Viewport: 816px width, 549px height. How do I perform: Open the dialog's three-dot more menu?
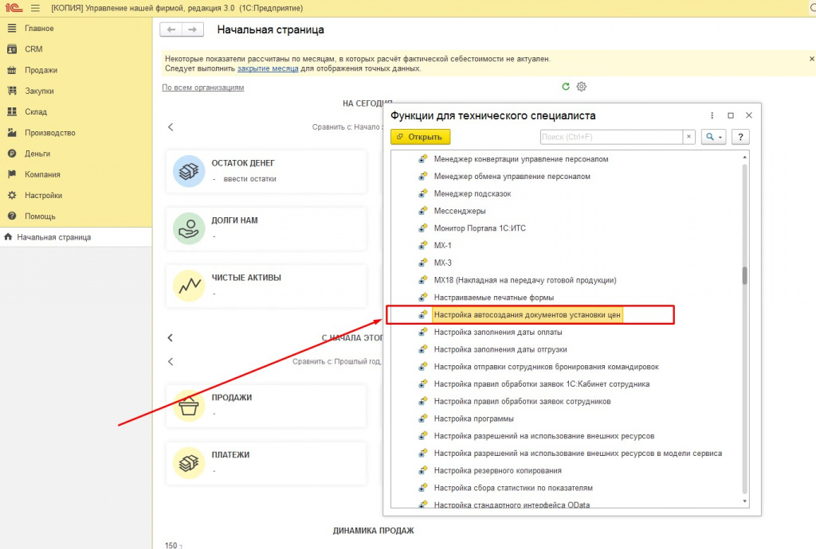(x=712, y=115)
